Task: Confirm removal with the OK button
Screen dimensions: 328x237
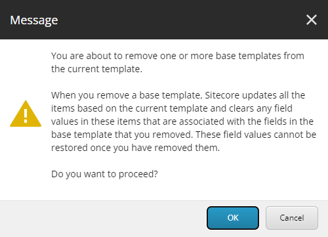Action: click(233, 218)
